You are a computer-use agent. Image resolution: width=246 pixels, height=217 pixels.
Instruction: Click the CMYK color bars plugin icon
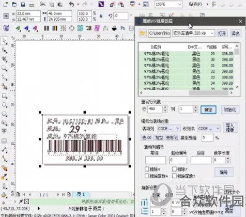coord(55,28)
